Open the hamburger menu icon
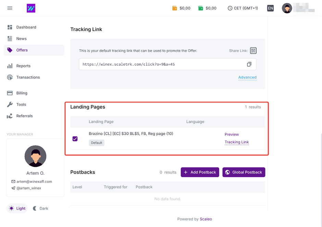The image size is (322, 227). tap(10, 8)
